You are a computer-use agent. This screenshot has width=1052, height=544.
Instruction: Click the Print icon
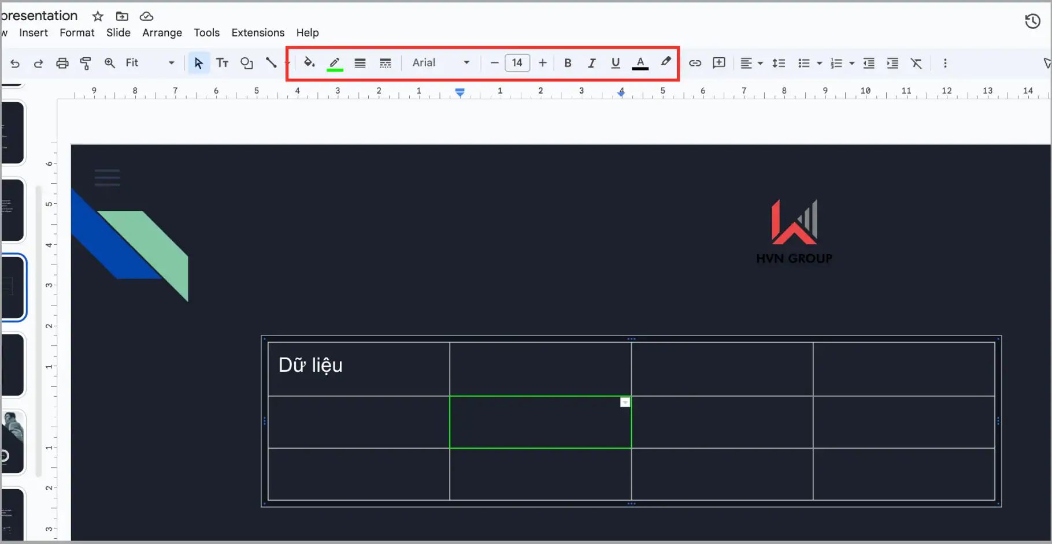pos(62,63)
